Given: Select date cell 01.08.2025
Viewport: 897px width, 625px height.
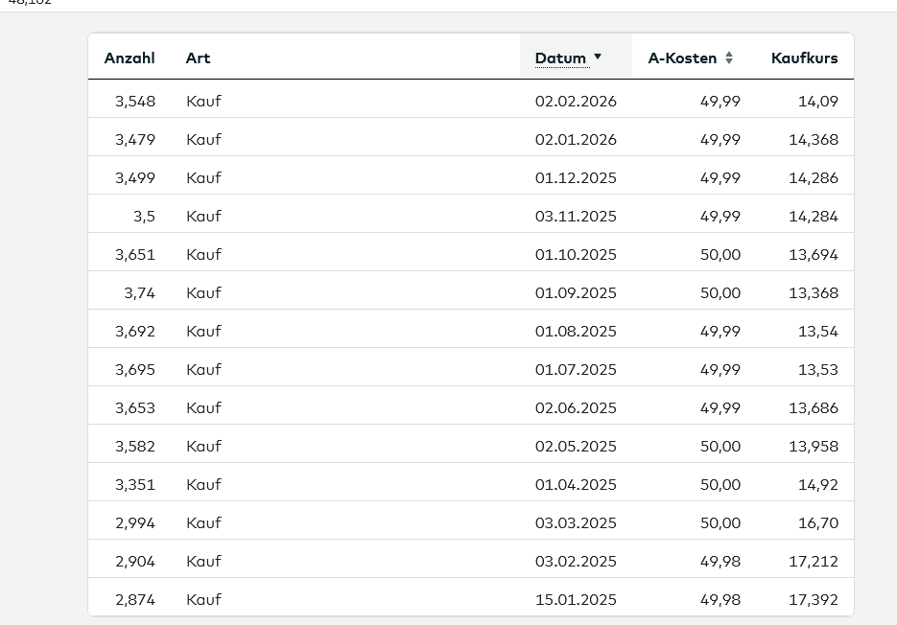Looking at the screenshot, I should click(576, 331).
